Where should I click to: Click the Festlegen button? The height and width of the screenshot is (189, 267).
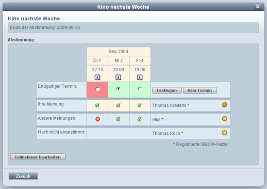(x=167, y=90)
